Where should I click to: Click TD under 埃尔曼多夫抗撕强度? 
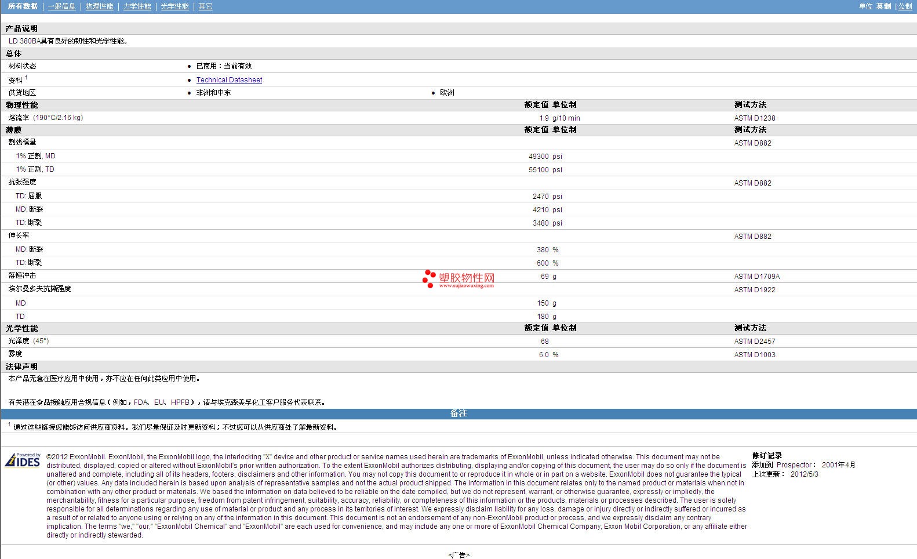click(20, 317)
